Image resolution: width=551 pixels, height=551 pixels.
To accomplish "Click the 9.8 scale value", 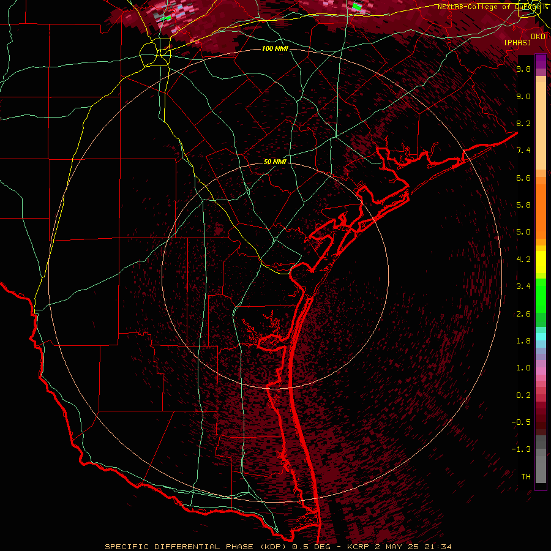I will tap(523, 69).
